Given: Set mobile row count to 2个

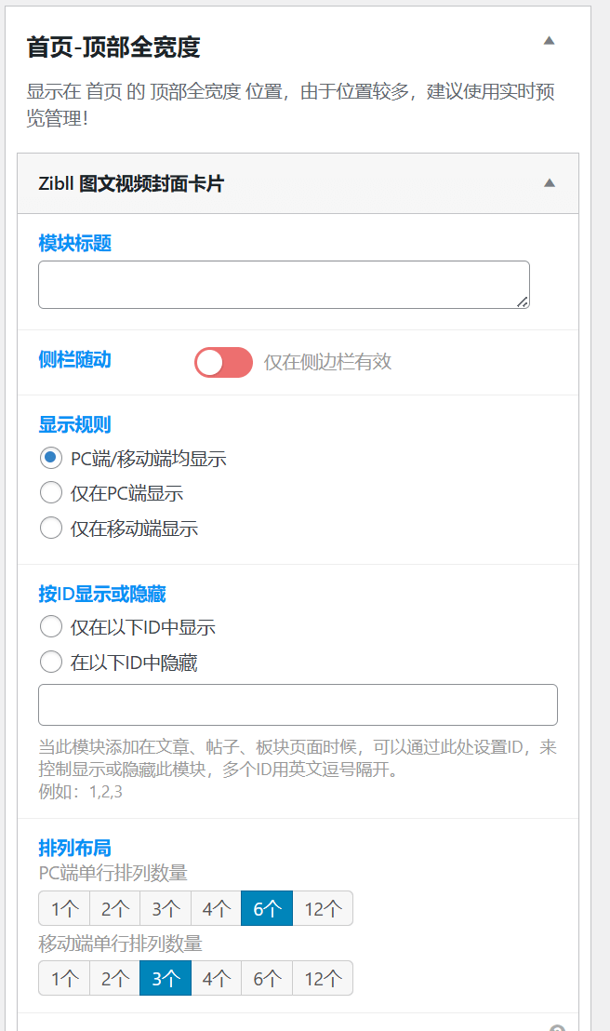Looking at the screenshot, I should click(x=115, y=978).
